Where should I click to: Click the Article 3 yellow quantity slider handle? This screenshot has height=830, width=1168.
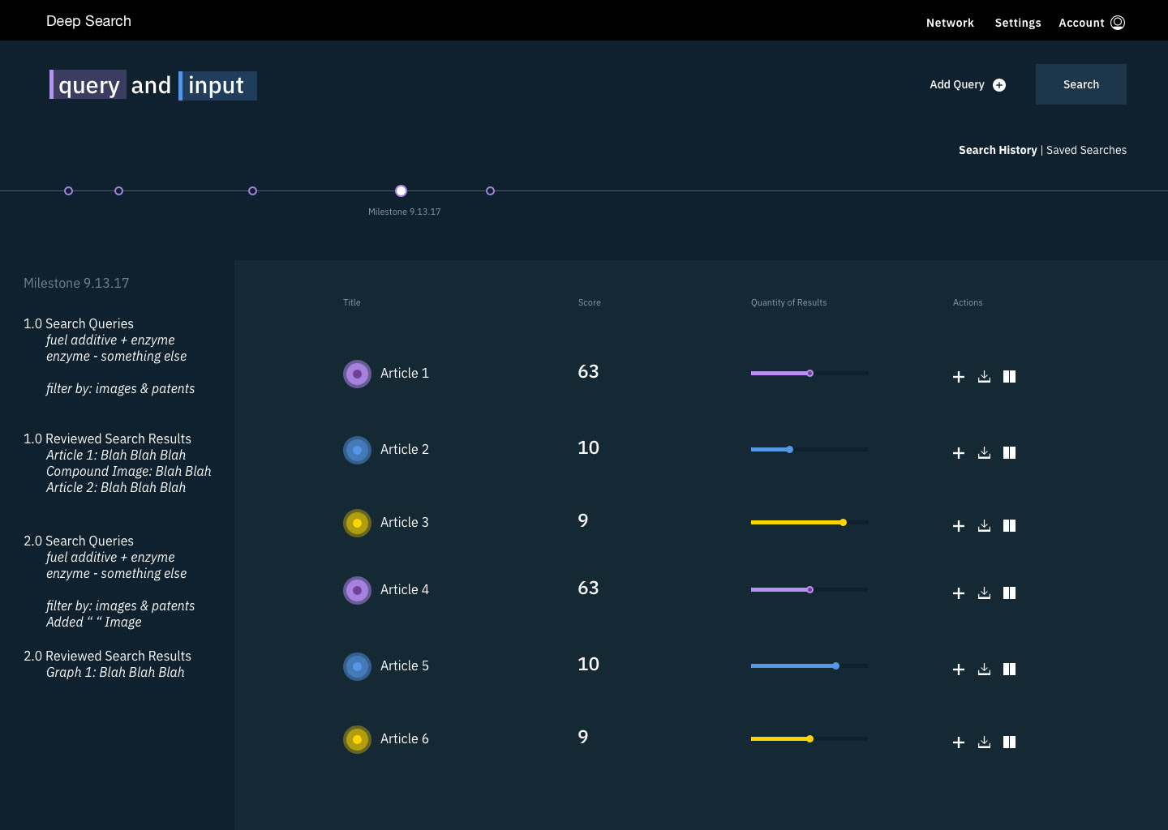point(844,522)
